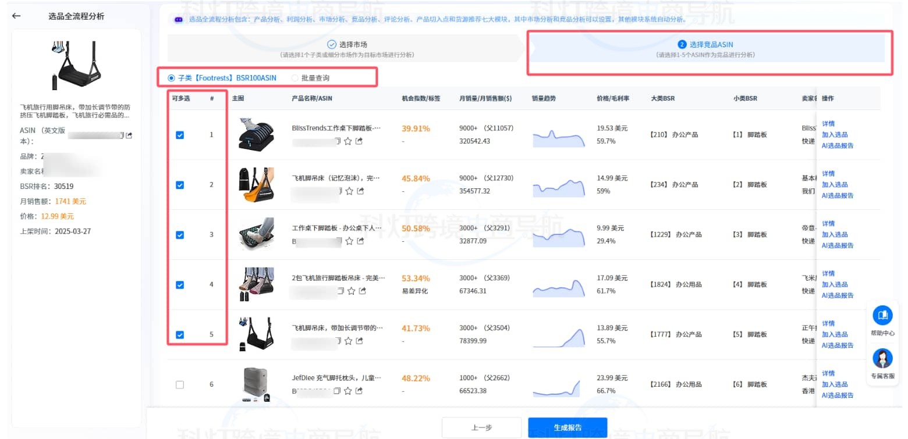
Task: Click the row 3 footrest product thumbnail
Action: tap(257, 235)
